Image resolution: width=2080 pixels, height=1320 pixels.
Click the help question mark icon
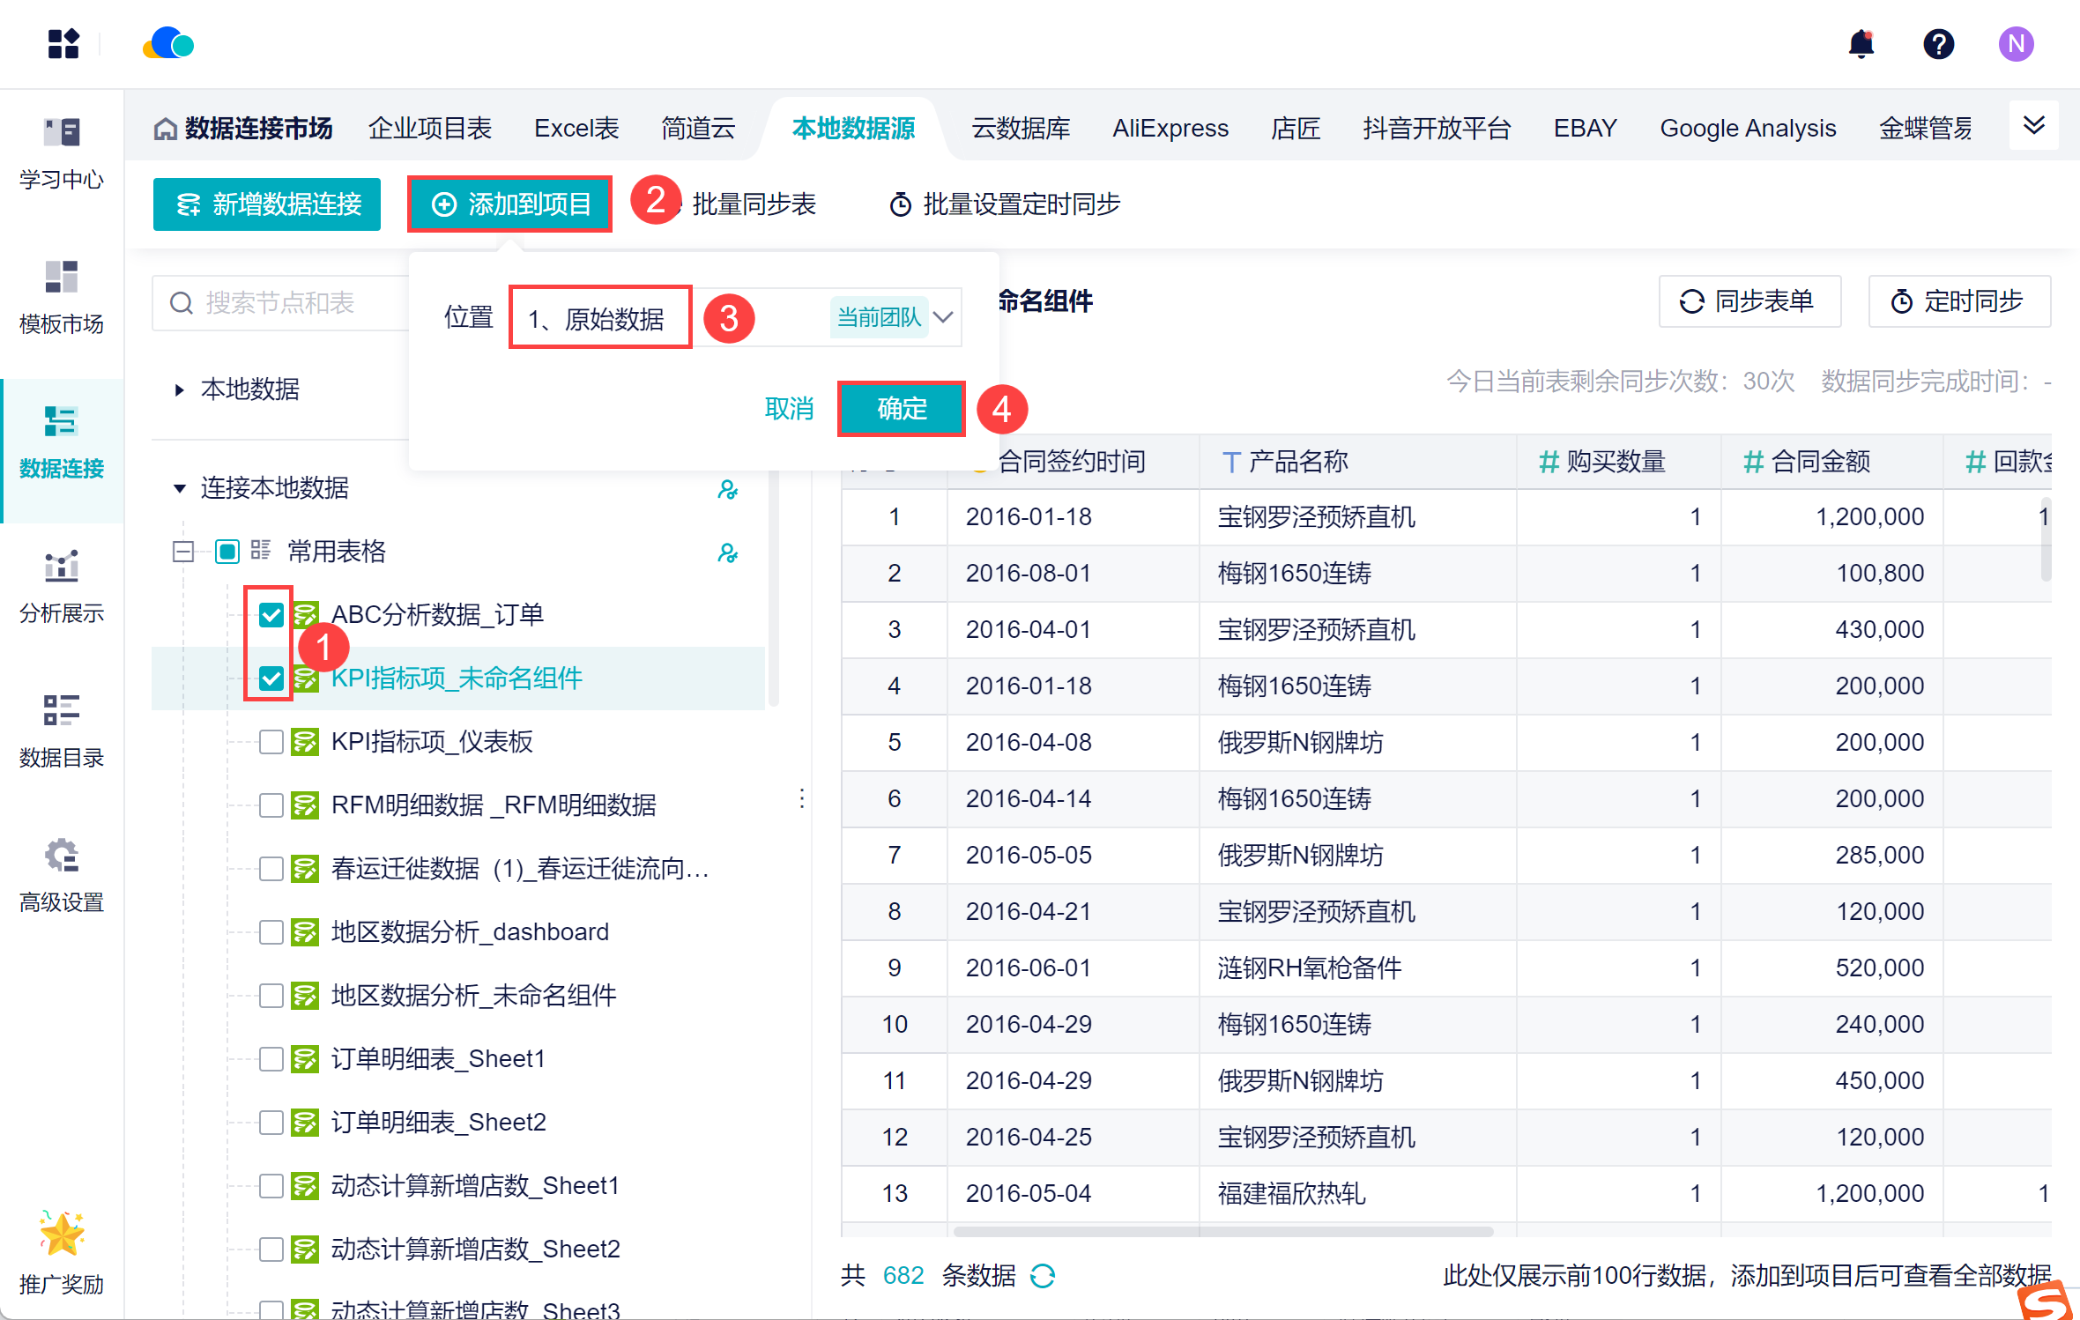coord(1938,44)
